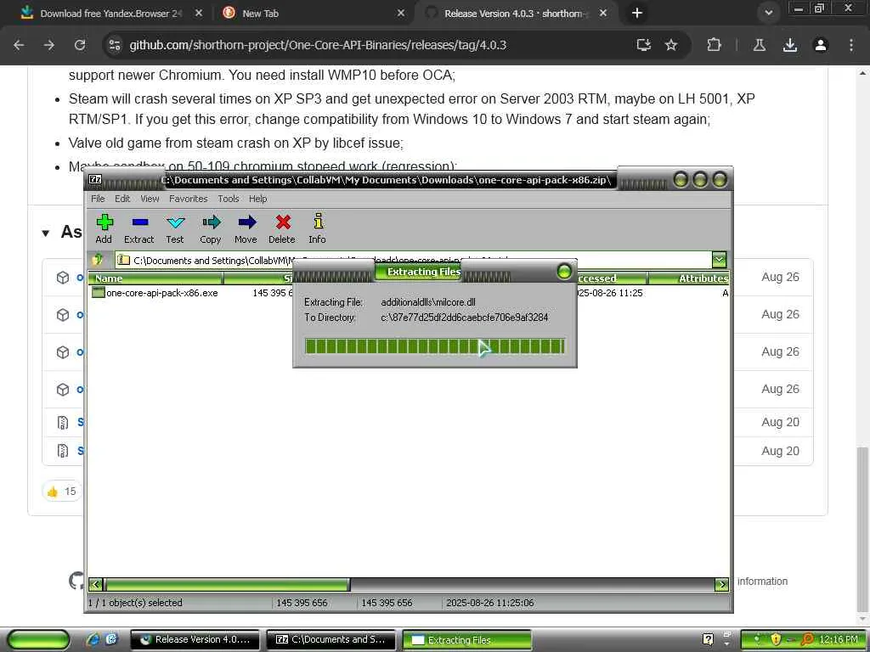Click the thumbs up 15 reaction button
Viewport: 870px width, 652px height.
[x=62, y=491]
